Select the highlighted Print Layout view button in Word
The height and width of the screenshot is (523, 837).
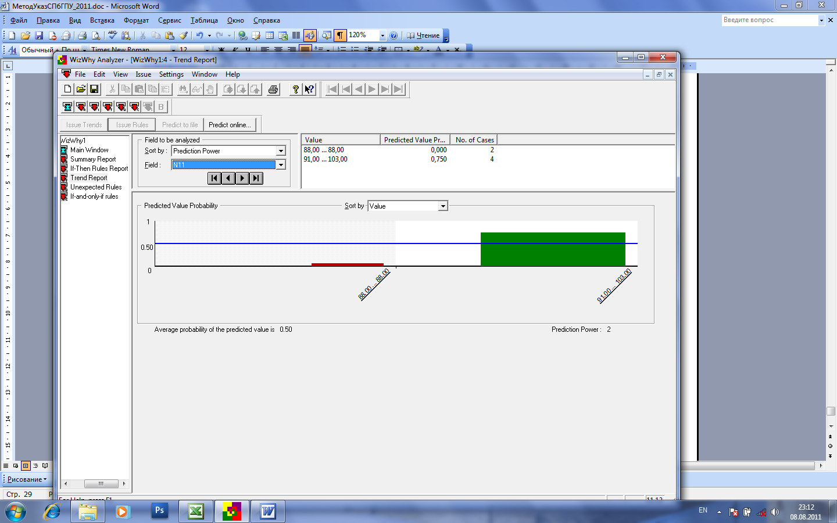[x=26, y=465]
